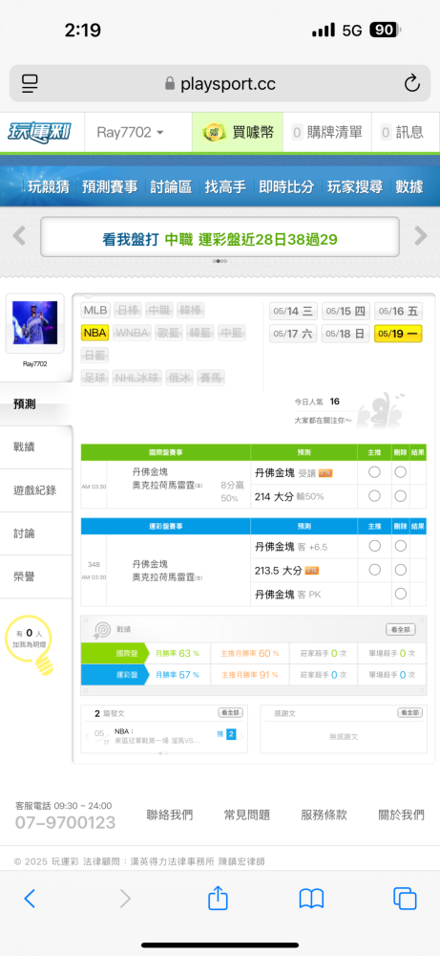Screen dimensions: 440x956
Task: Select 刪除 radio for 214 大分 prediction
Action: pos(400,496)
